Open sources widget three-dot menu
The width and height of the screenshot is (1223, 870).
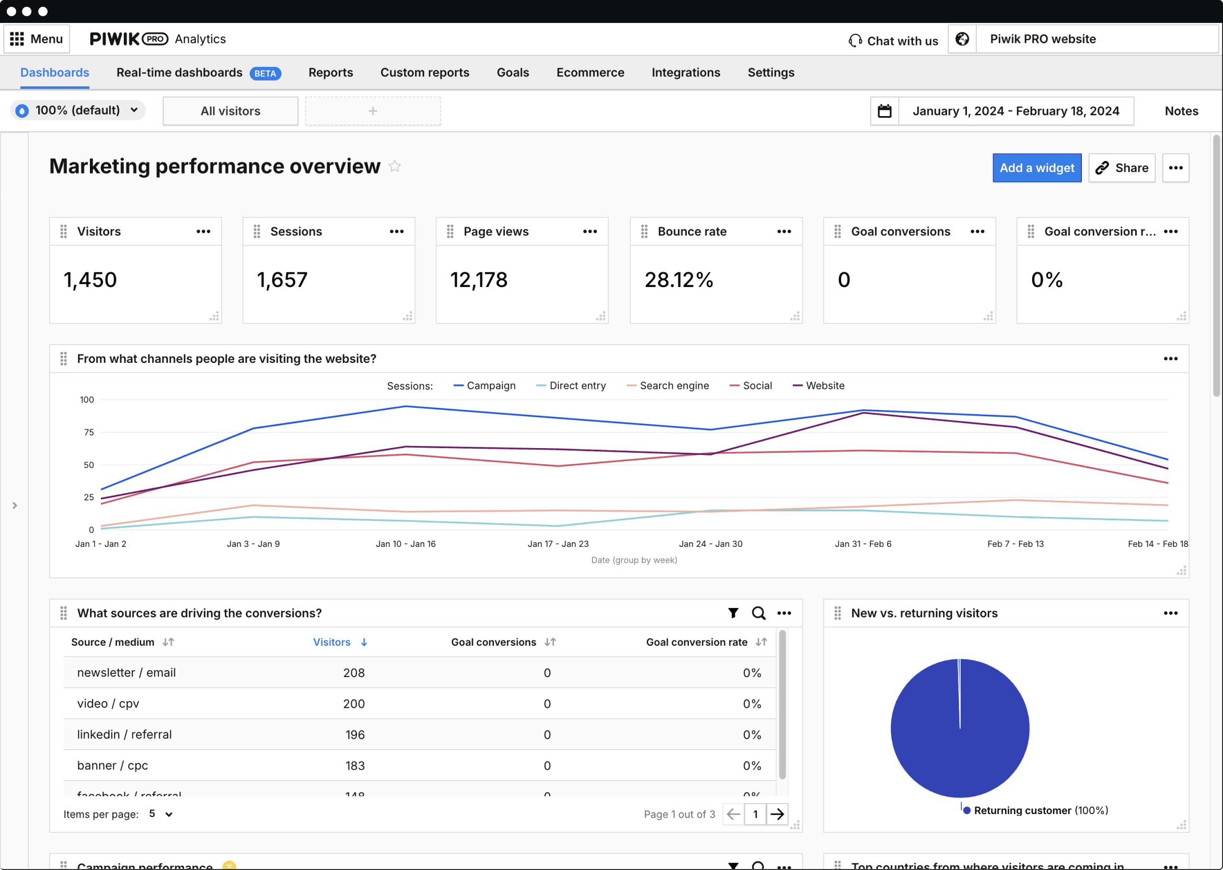tap(784, 613)
